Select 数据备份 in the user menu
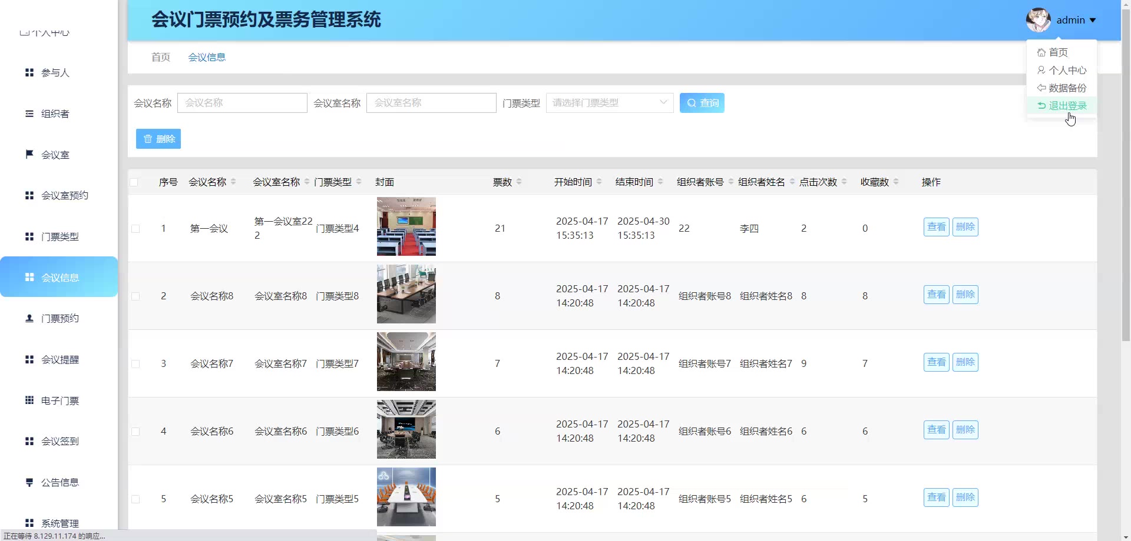The image size is (1131, 541). click(1062, 88)
